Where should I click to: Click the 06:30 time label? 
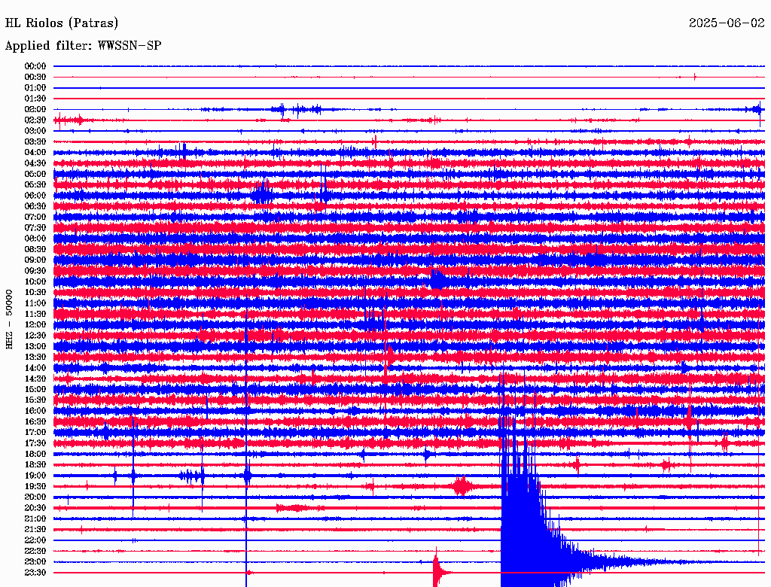coord(35,206)
